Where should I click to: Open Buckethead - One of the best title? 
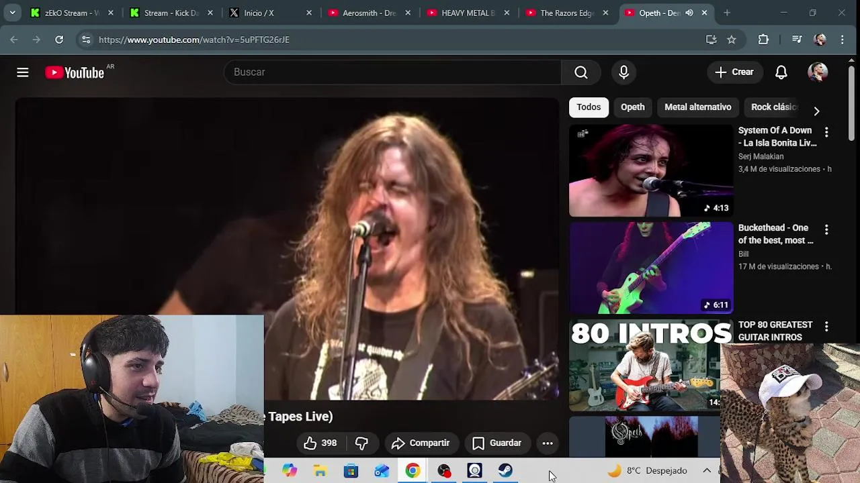tap(776, 234)
